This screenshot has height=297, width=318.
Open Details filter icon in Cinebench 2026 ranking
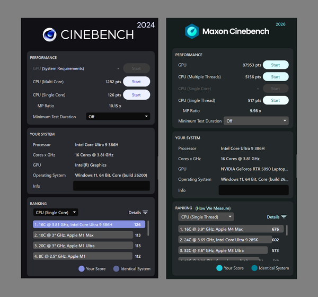pos(284,217)
